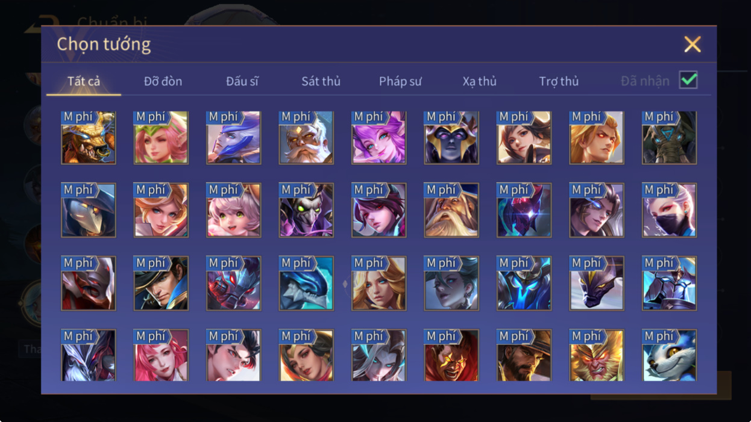The width and height of the screenshot is (751, 422).
Task: Open the Pháp sư tab
Action: (x=400, y=81)
